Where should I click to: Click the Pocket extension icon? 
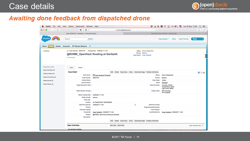point(81,30)
